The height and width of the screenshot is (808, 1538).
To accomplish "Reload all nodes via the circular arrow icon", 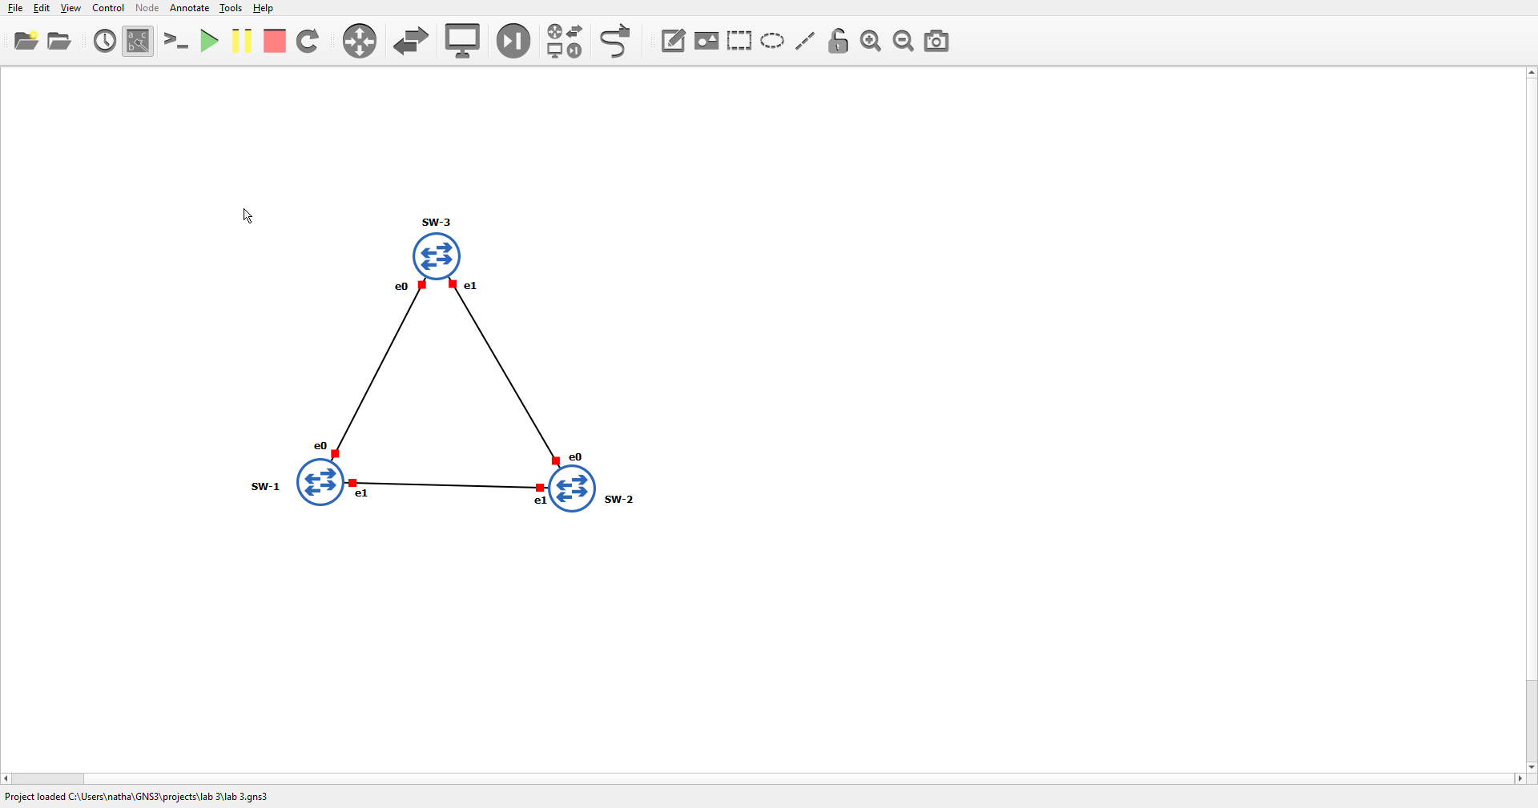I will (x=308, y=41).
